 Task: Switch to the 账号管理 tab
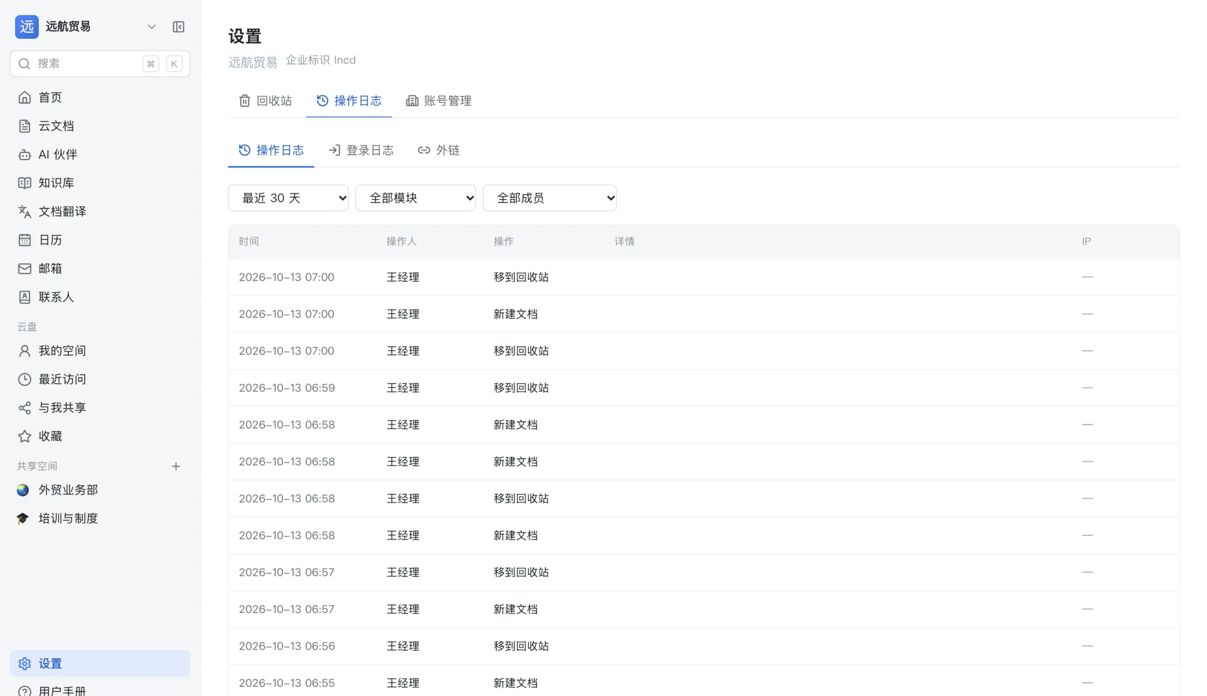point(439,101)
